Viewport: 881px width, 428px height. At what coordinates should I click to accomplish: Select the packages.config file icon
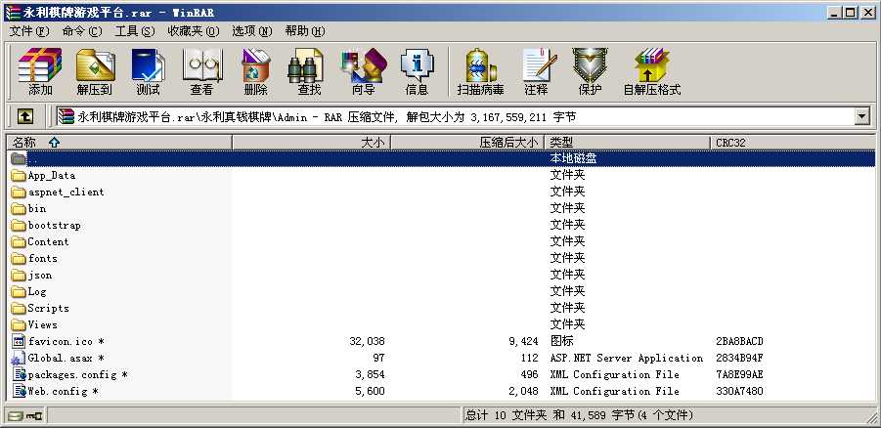(x=19, y=374)
